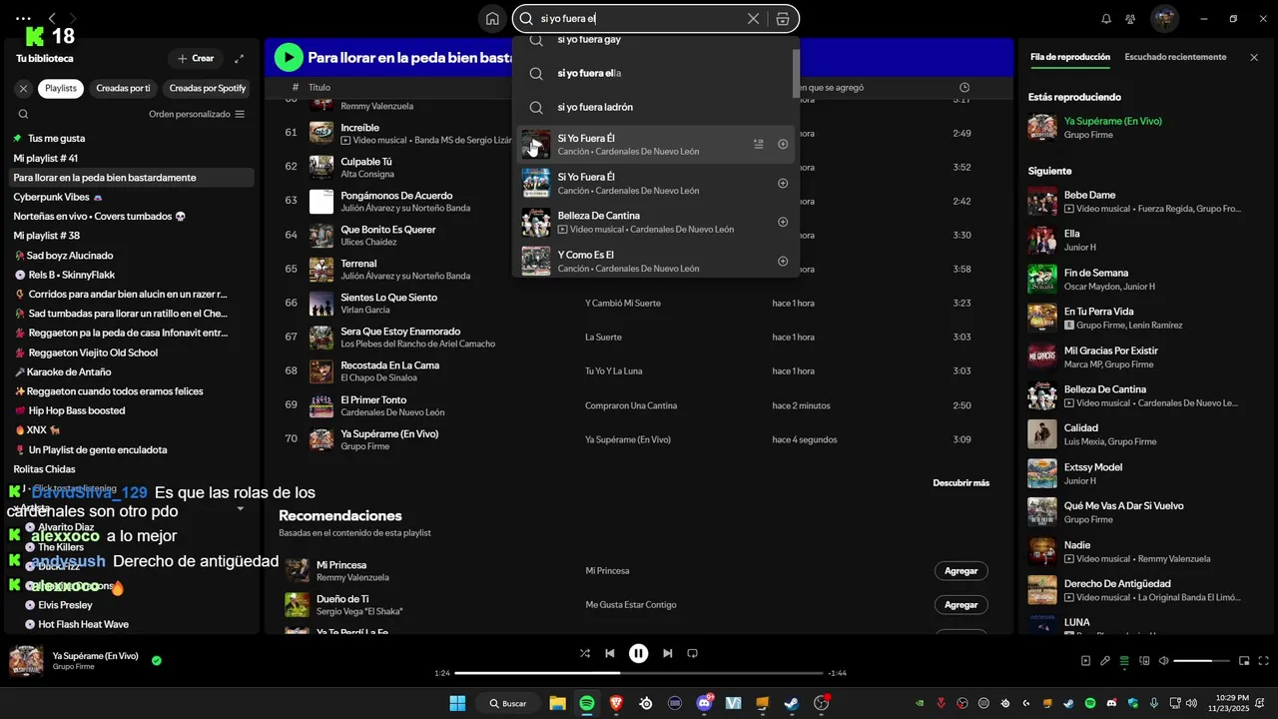
Task: Skip to next track
Action: 667,653
